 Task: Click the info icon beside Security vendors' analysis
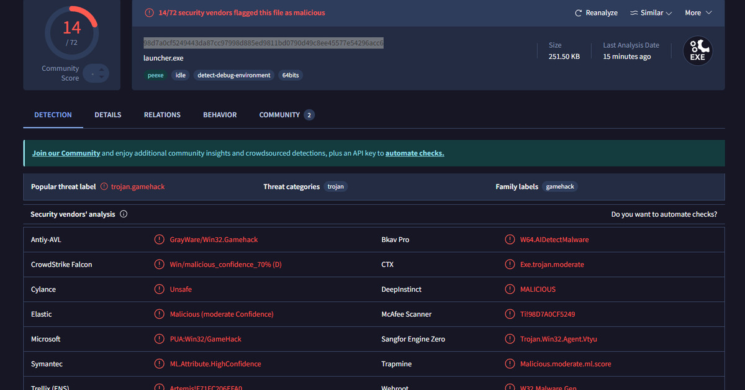point(124,214)
